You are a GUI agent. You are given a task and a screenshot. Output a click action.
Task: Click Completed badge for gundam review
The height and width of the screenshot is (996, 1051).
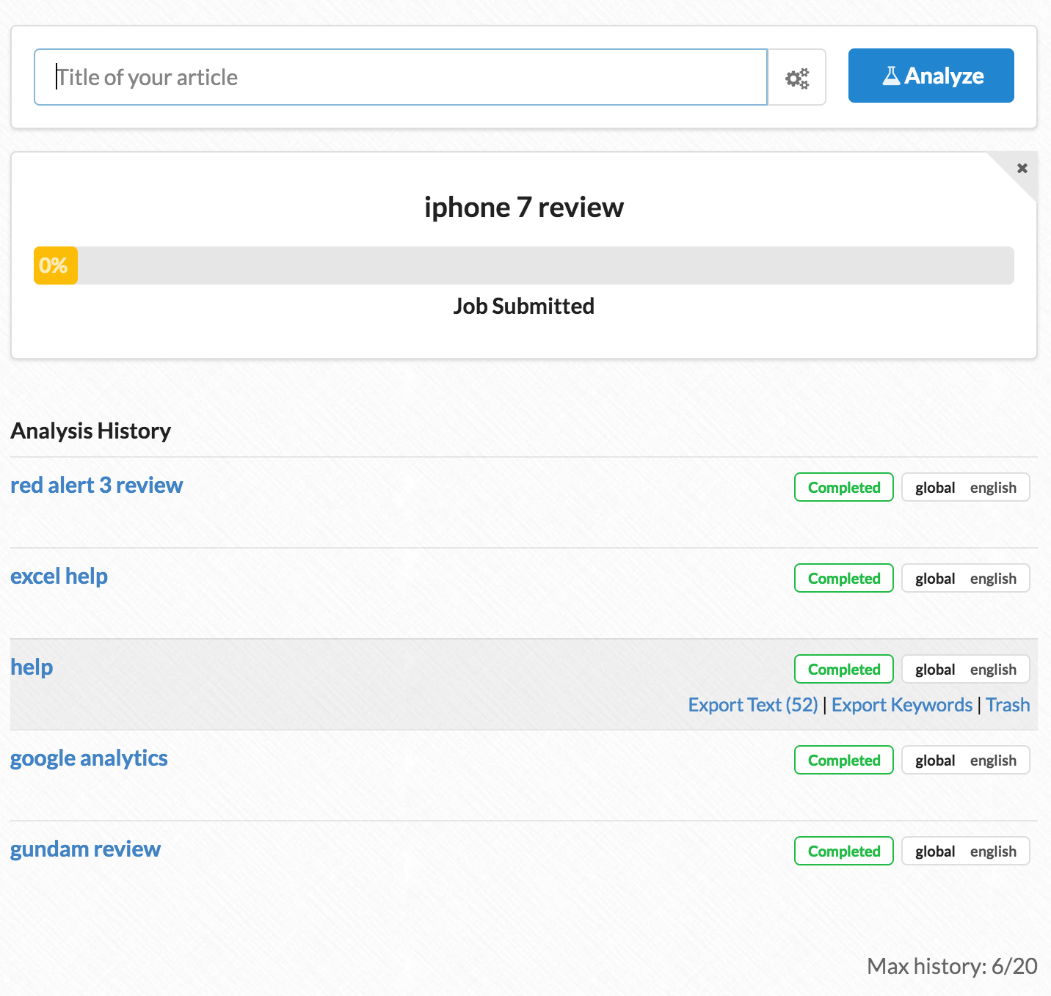[x=844, y=851]
